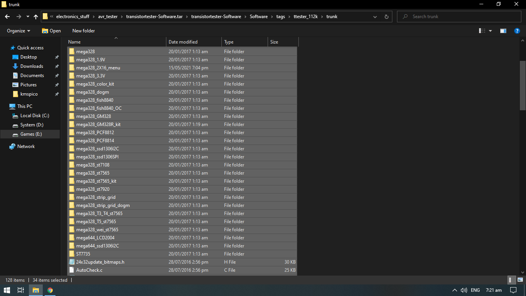This screenshot has height=296, width=526.
Task: Open Games (E:) drive
Action: point(31,134)
